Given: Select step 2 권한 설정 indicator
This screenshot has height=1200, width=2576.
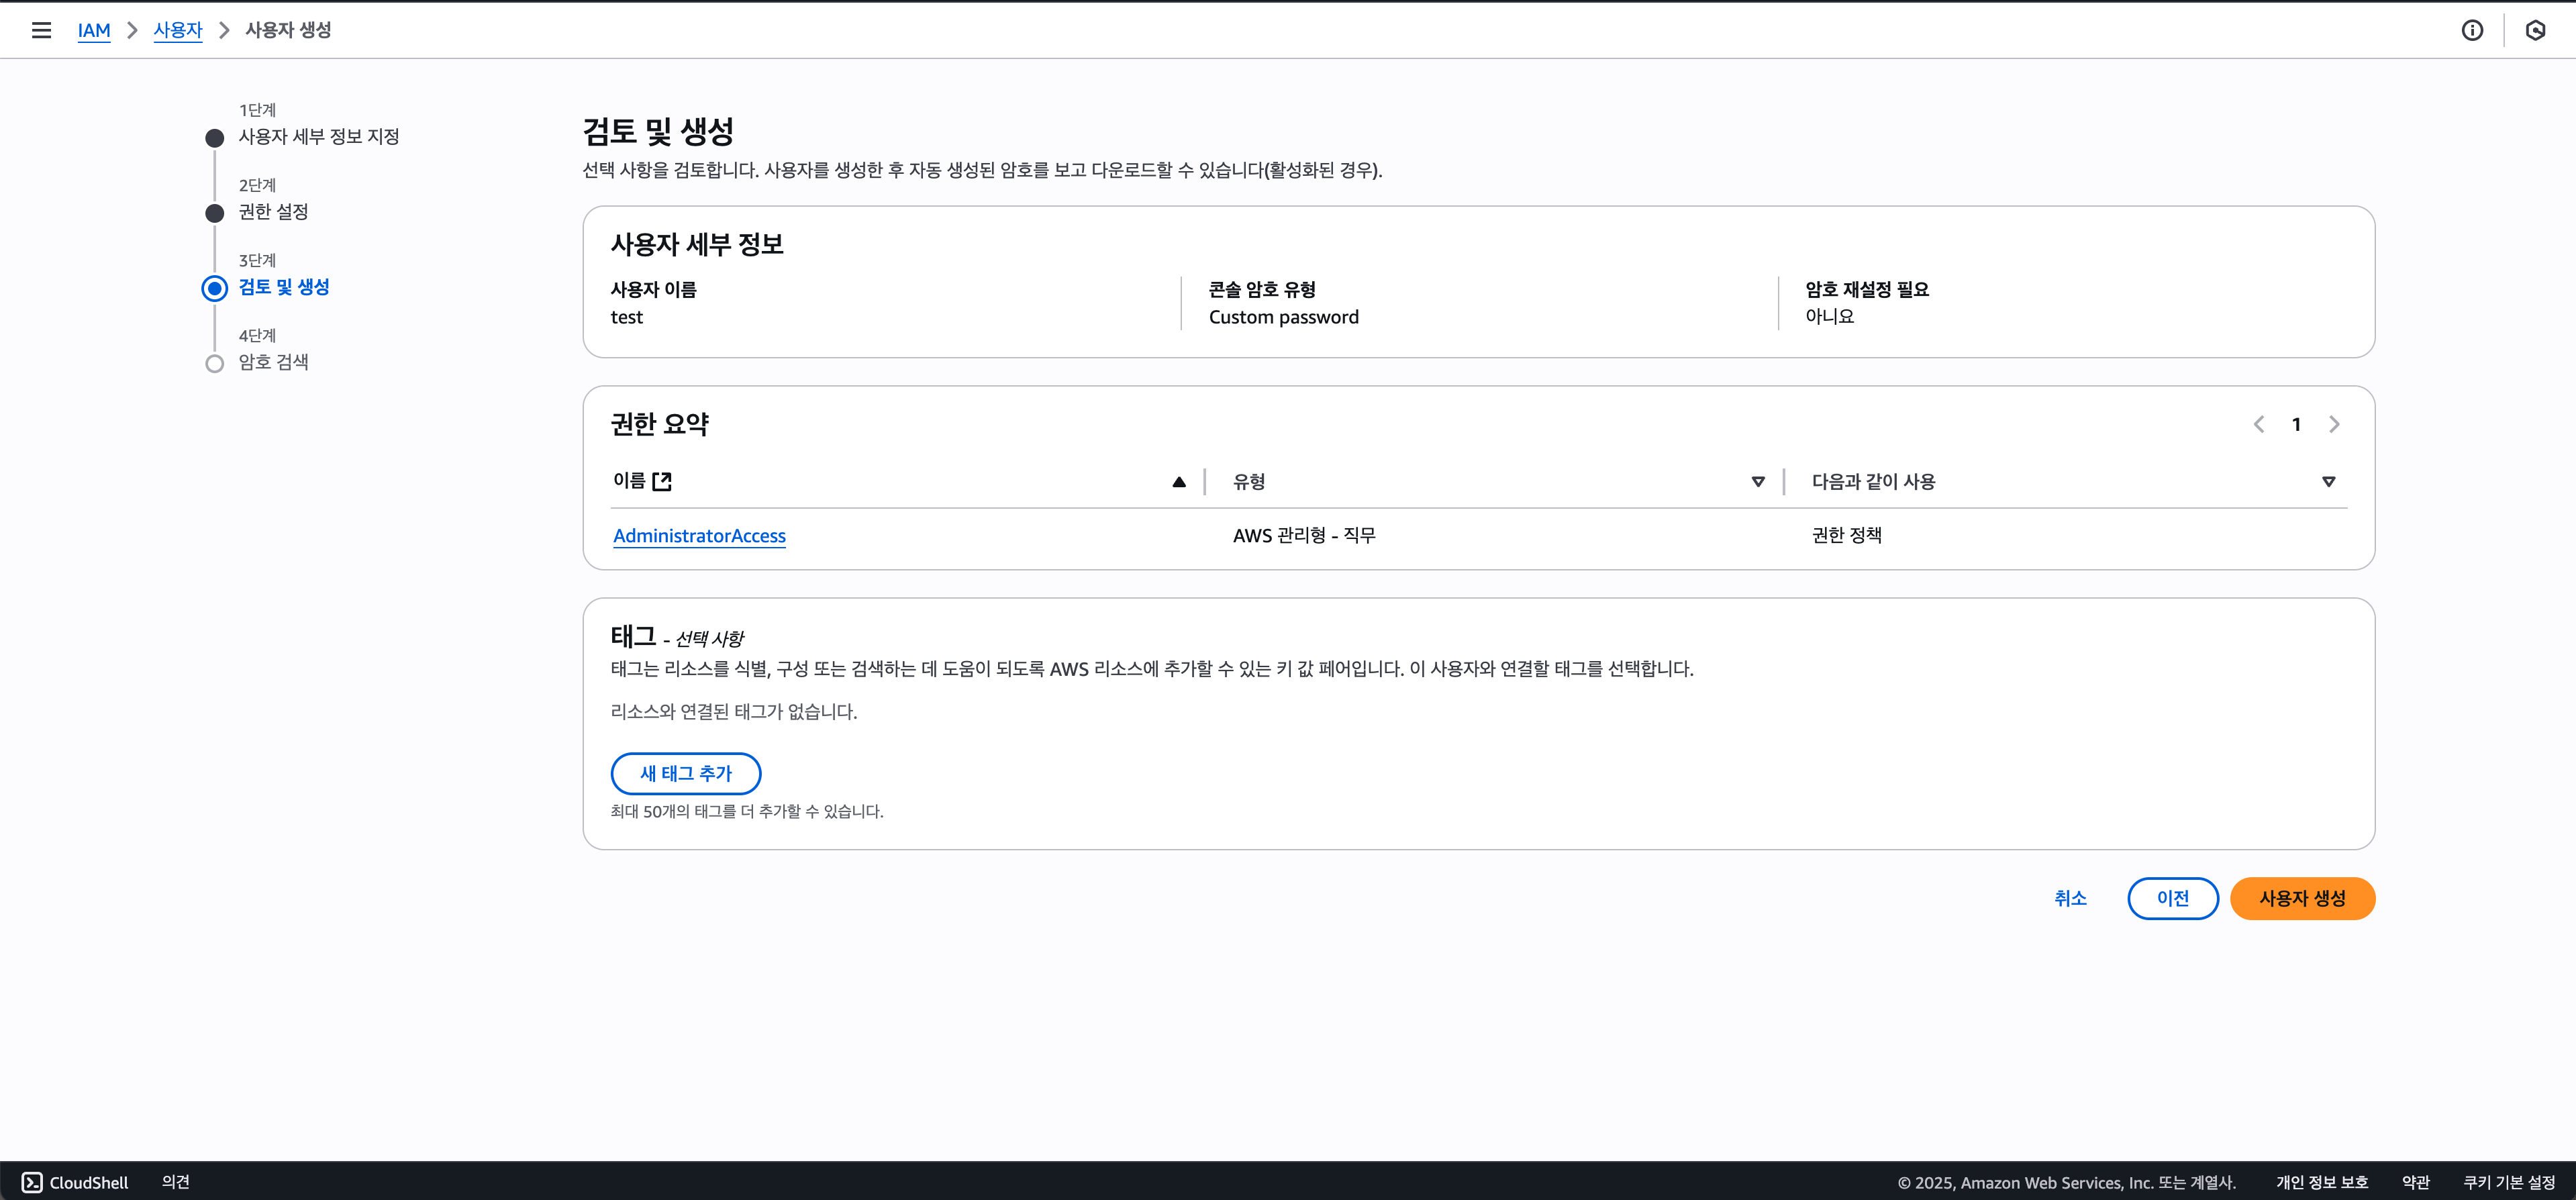Looking at the screenshot, I should click(215, 213).
